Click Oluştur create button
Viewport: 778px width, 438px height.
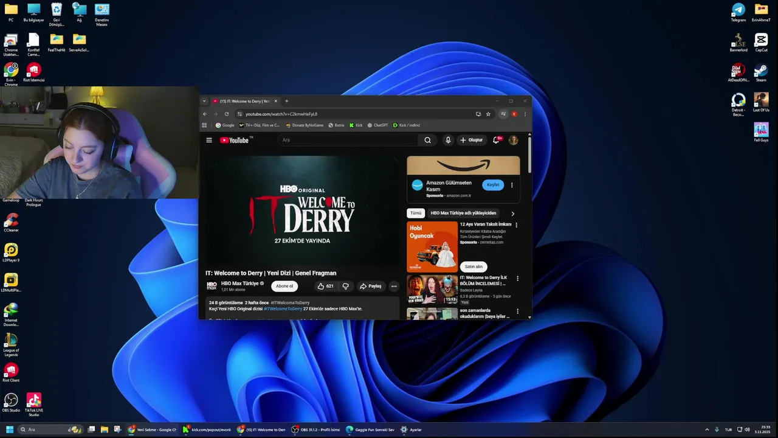pyautogui.click(x=472, y=140)
